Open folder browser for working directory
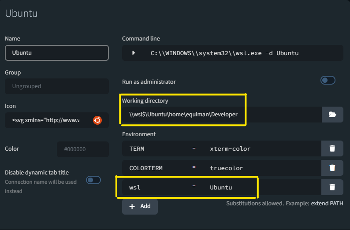 332,115
